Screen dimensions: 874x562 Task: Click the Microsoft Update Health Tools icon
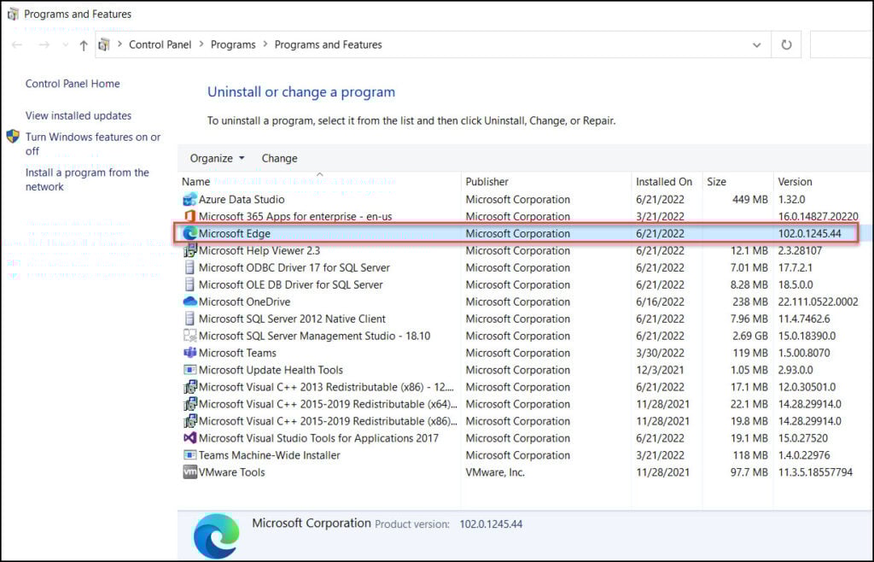coord(189,370)
